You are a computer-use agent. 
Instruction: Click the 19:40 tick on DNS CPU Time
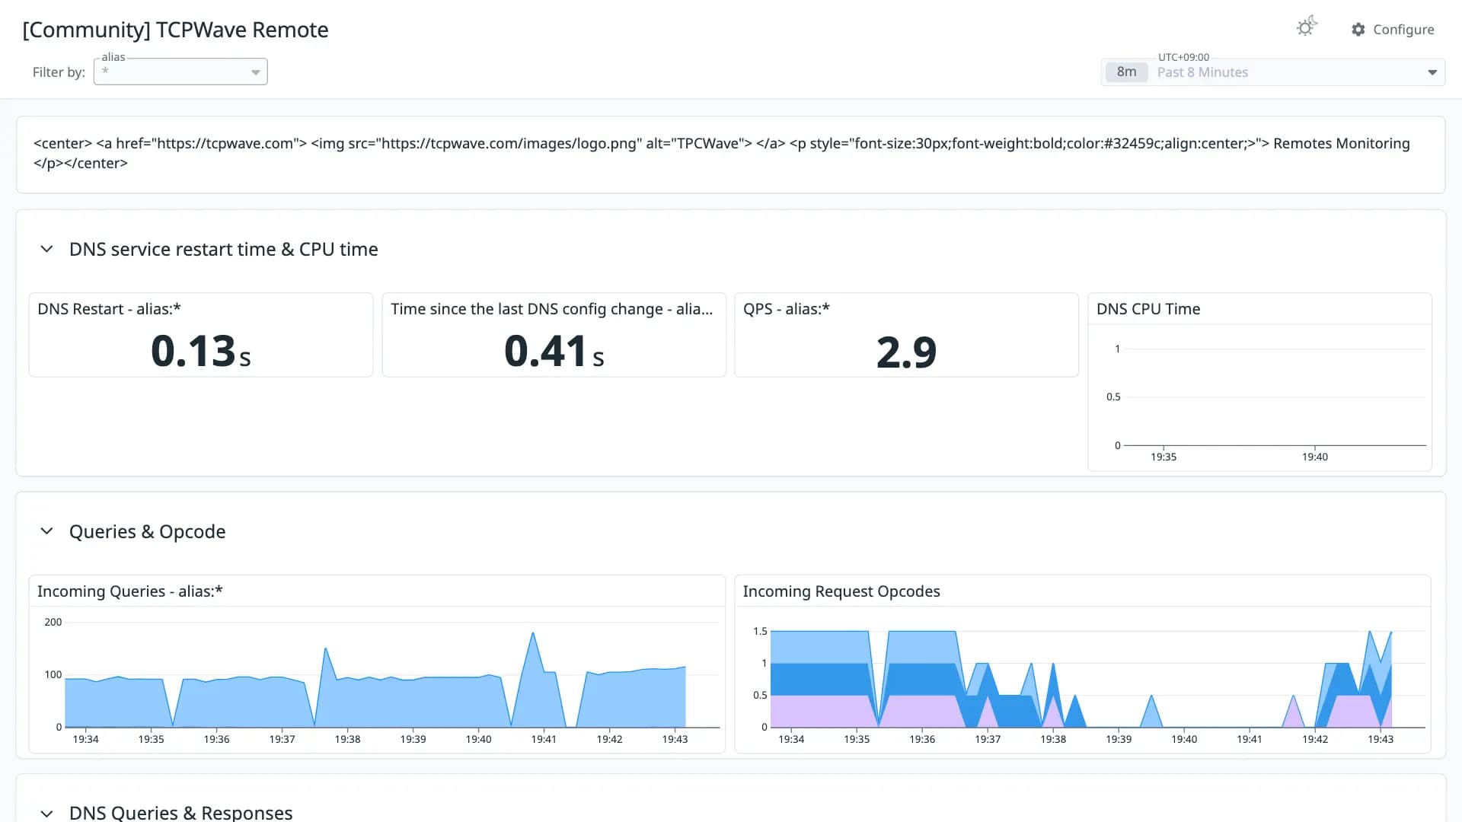[1314, 457]
